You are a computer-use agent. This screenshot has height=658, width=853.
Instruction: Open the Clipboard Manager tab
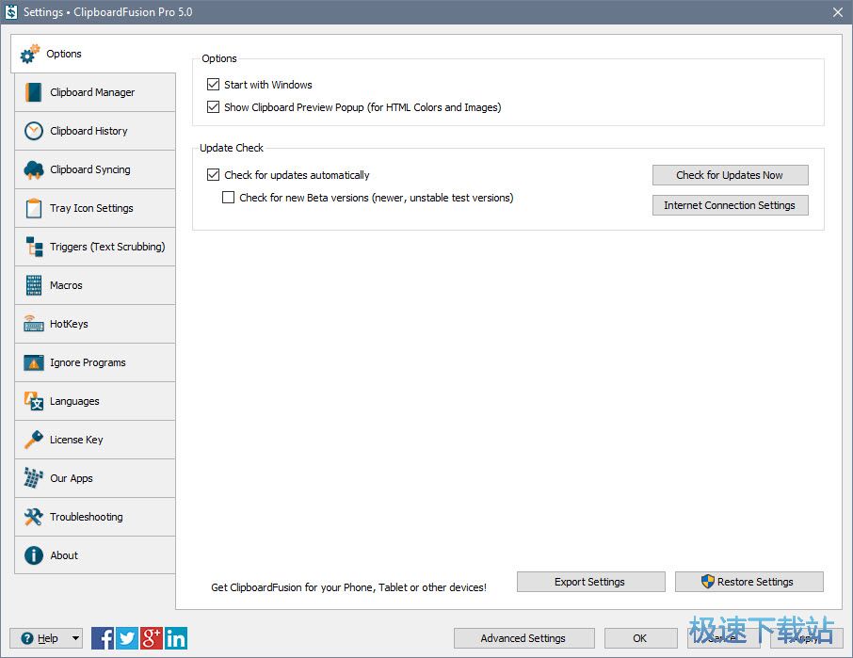click(94, 92)
